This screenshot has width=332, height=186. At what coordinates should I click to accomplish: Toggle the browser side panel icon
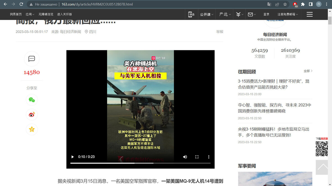click(x=311, y=4)
